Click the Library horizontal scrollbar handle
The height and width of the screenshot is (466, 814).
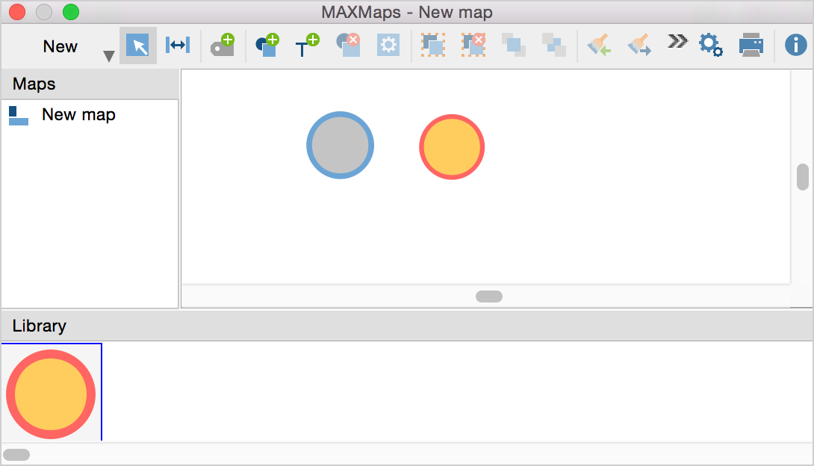pos(16,455)
